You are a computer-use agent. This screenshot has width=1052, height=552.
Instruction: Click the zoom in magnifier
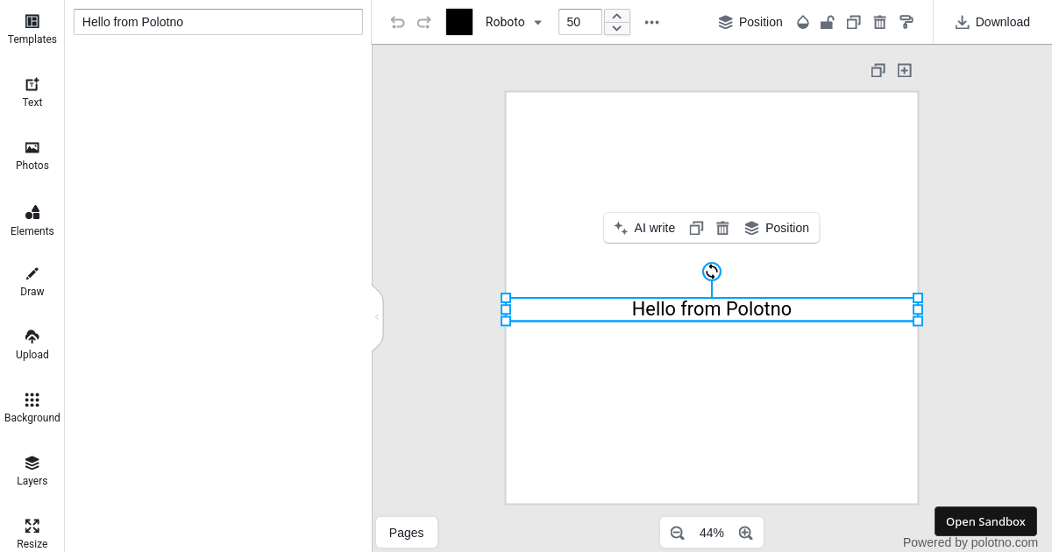746,533
